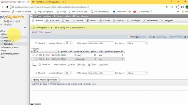Click the Explain SQL link
This screenshot has width=188, height=105.
[161, 37]
